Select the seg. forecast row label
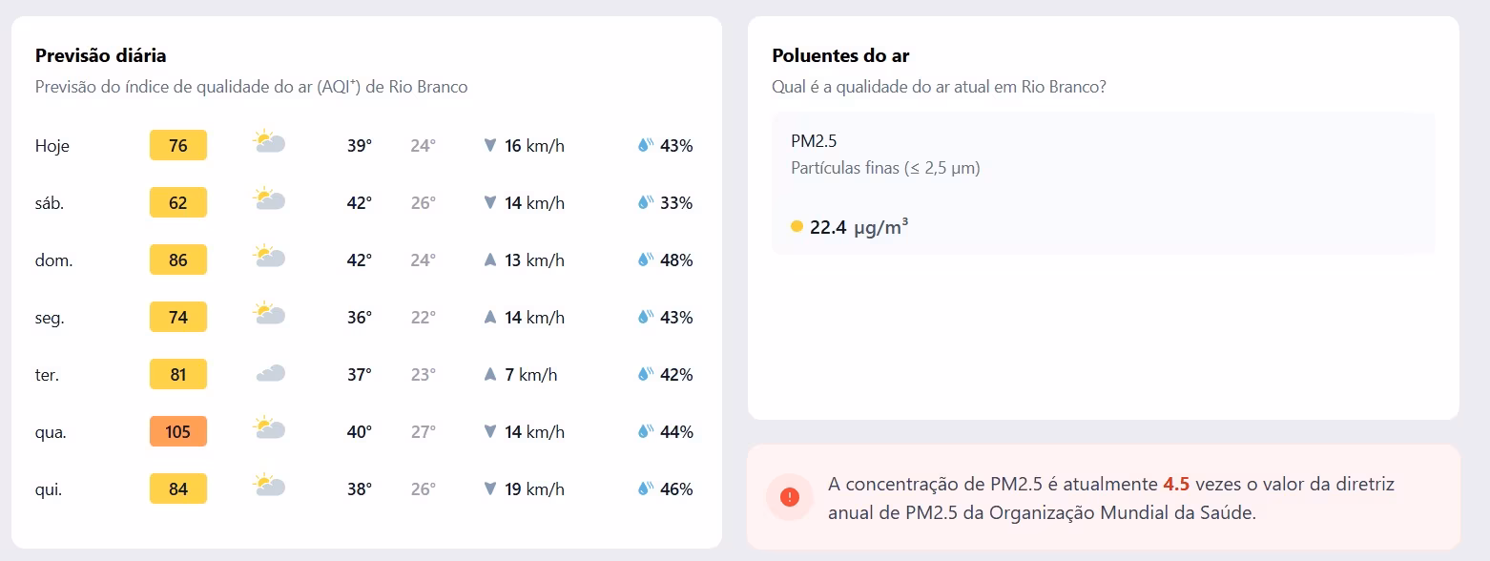Screen dimensions: 1490x561 click(50, 318)
